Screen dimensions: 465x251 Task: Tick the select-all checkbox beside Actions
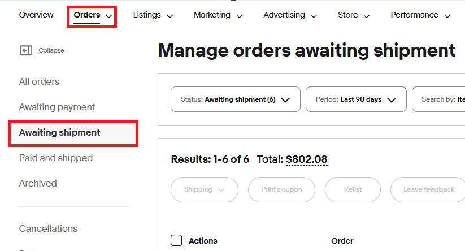176,241
